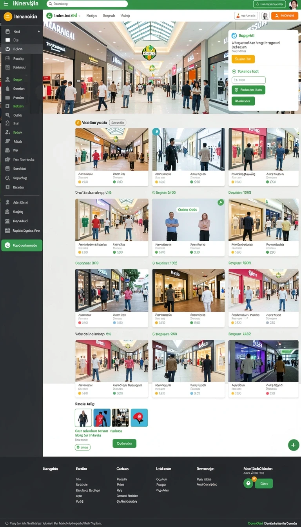Click the orange icon beside Vicelburyocla

(78, 123)
